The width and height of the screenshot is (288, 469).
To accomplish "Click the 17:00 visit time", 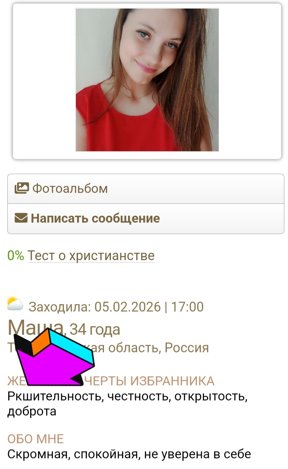I will (x=187, y=307).
